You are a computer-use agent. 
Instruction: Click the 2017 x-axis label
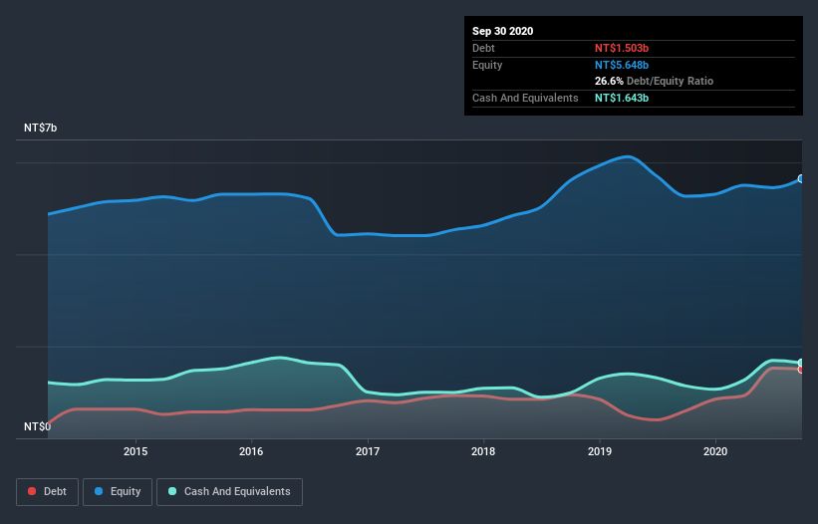[368, 451]
